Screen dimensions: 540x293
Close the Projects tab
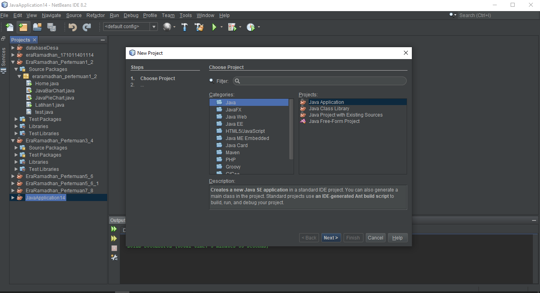click(35, 40)
